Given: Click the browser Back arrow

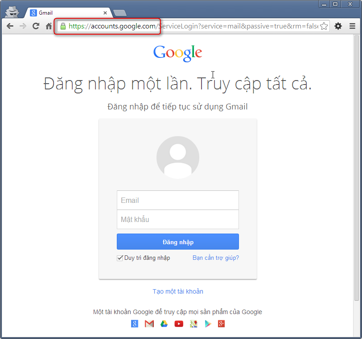Looking at the screenshot, I should pos(10,26).
